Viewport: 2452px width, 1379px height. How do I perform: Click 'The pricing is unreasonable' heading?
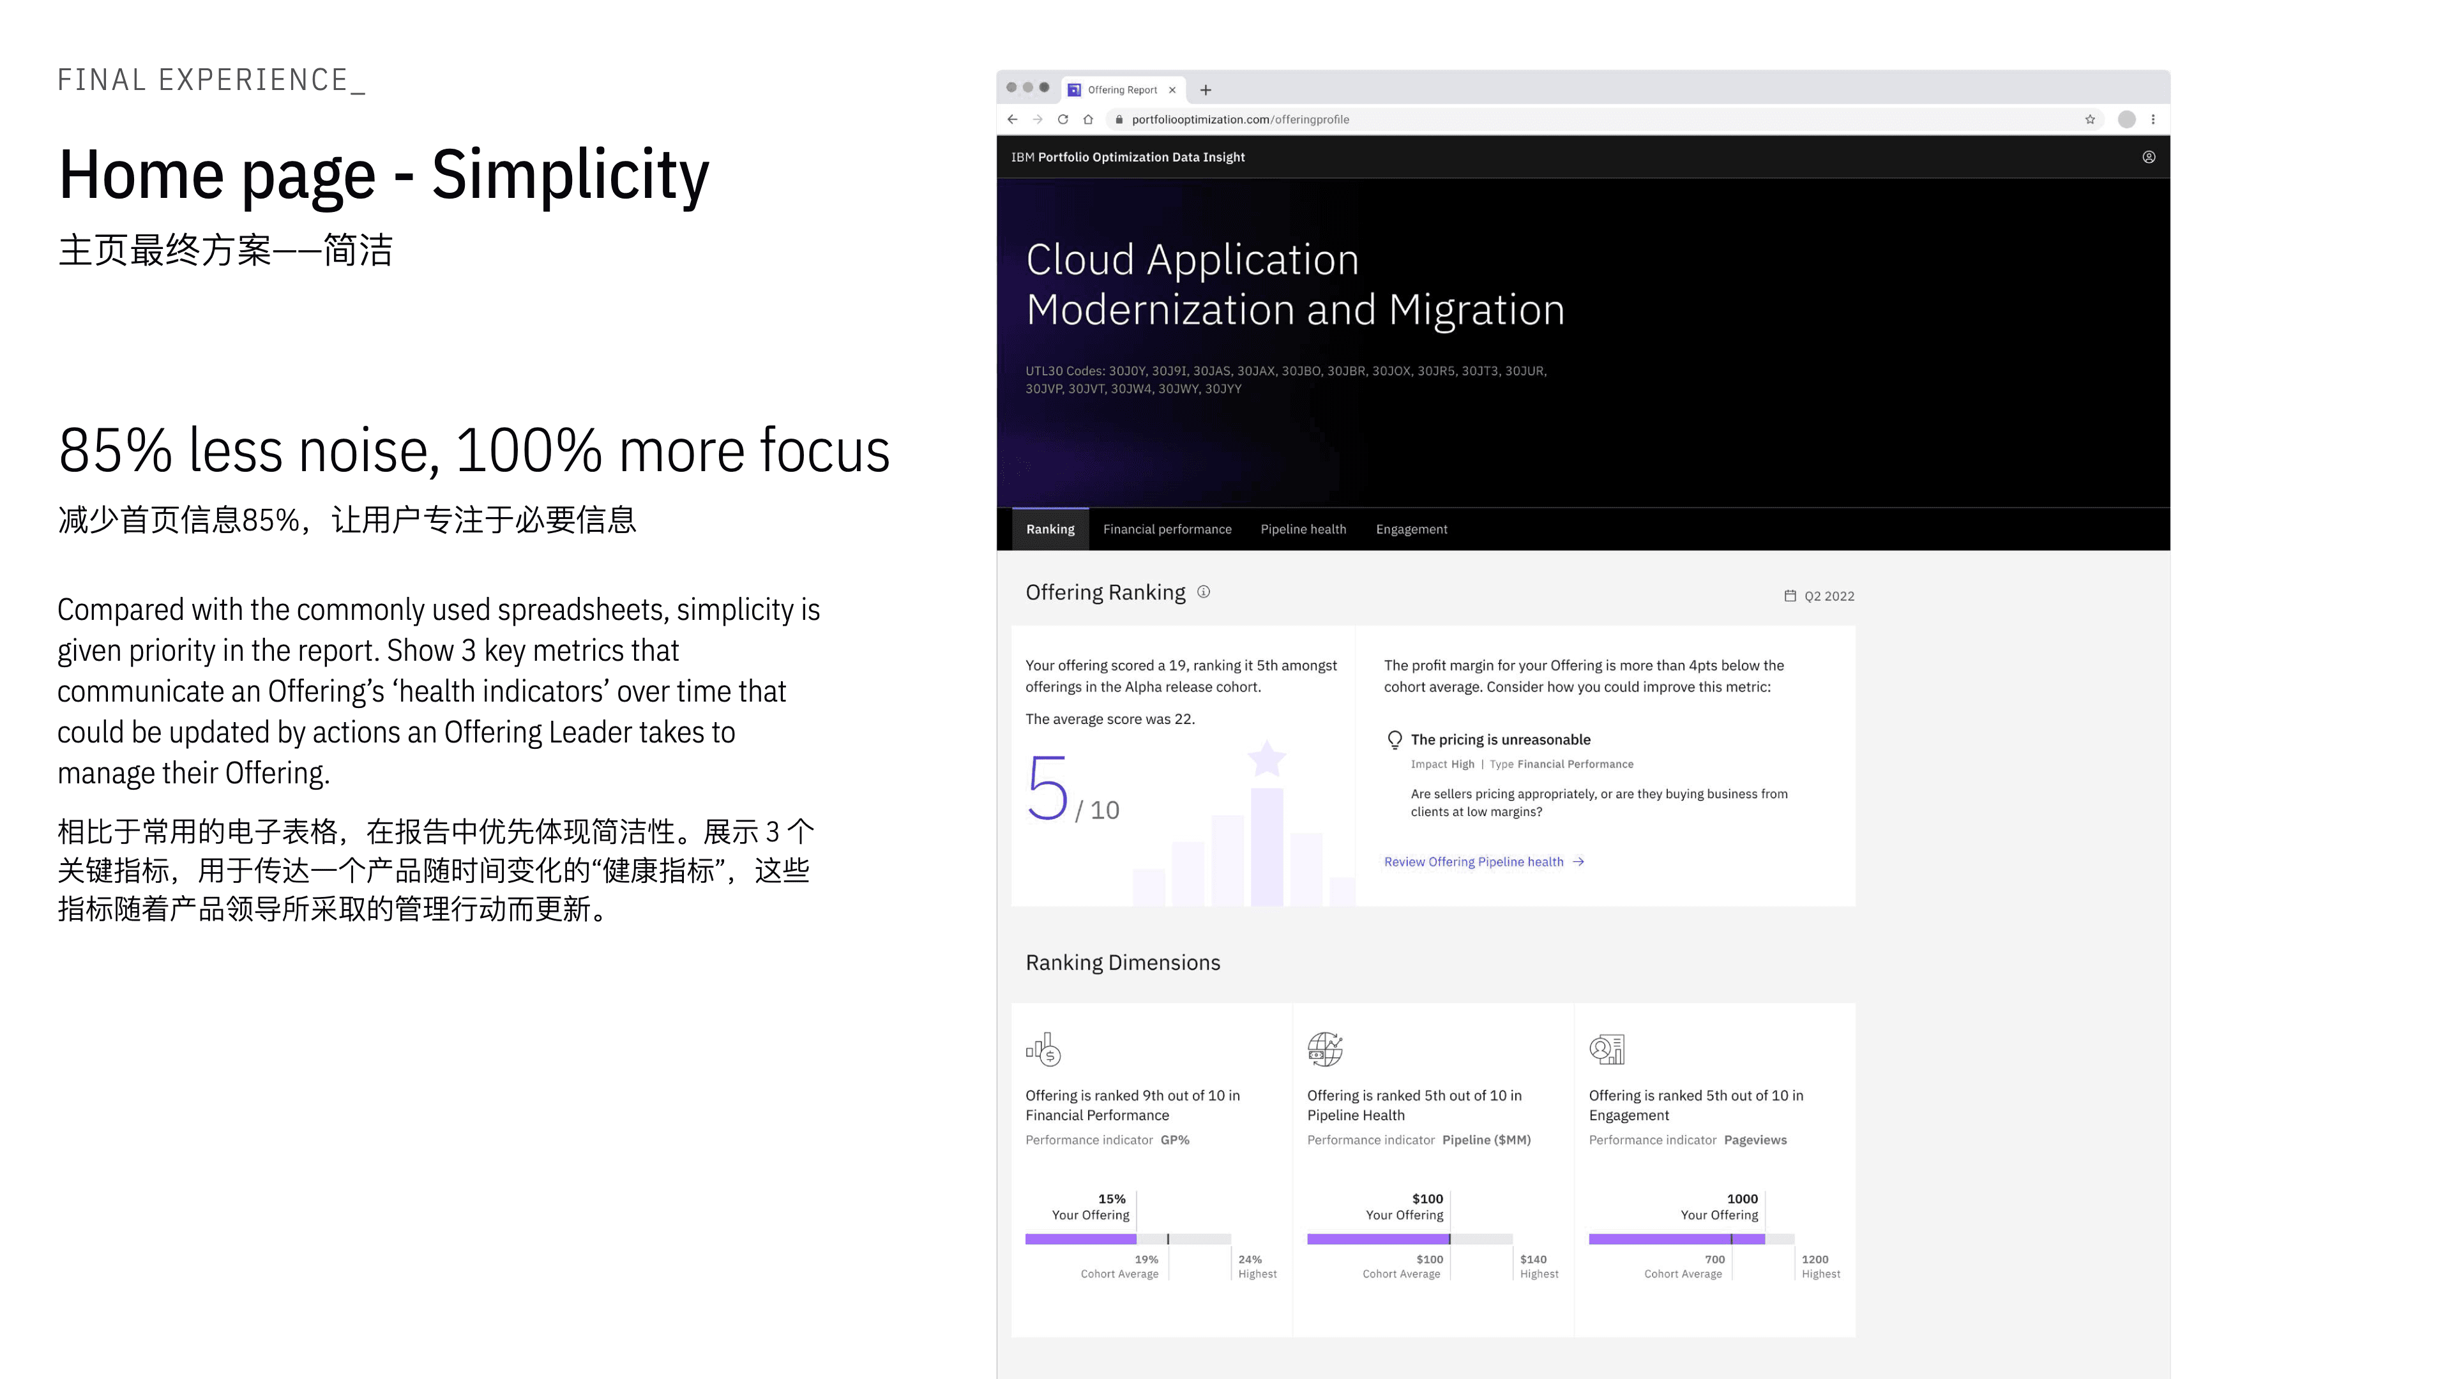point(1500,739)
